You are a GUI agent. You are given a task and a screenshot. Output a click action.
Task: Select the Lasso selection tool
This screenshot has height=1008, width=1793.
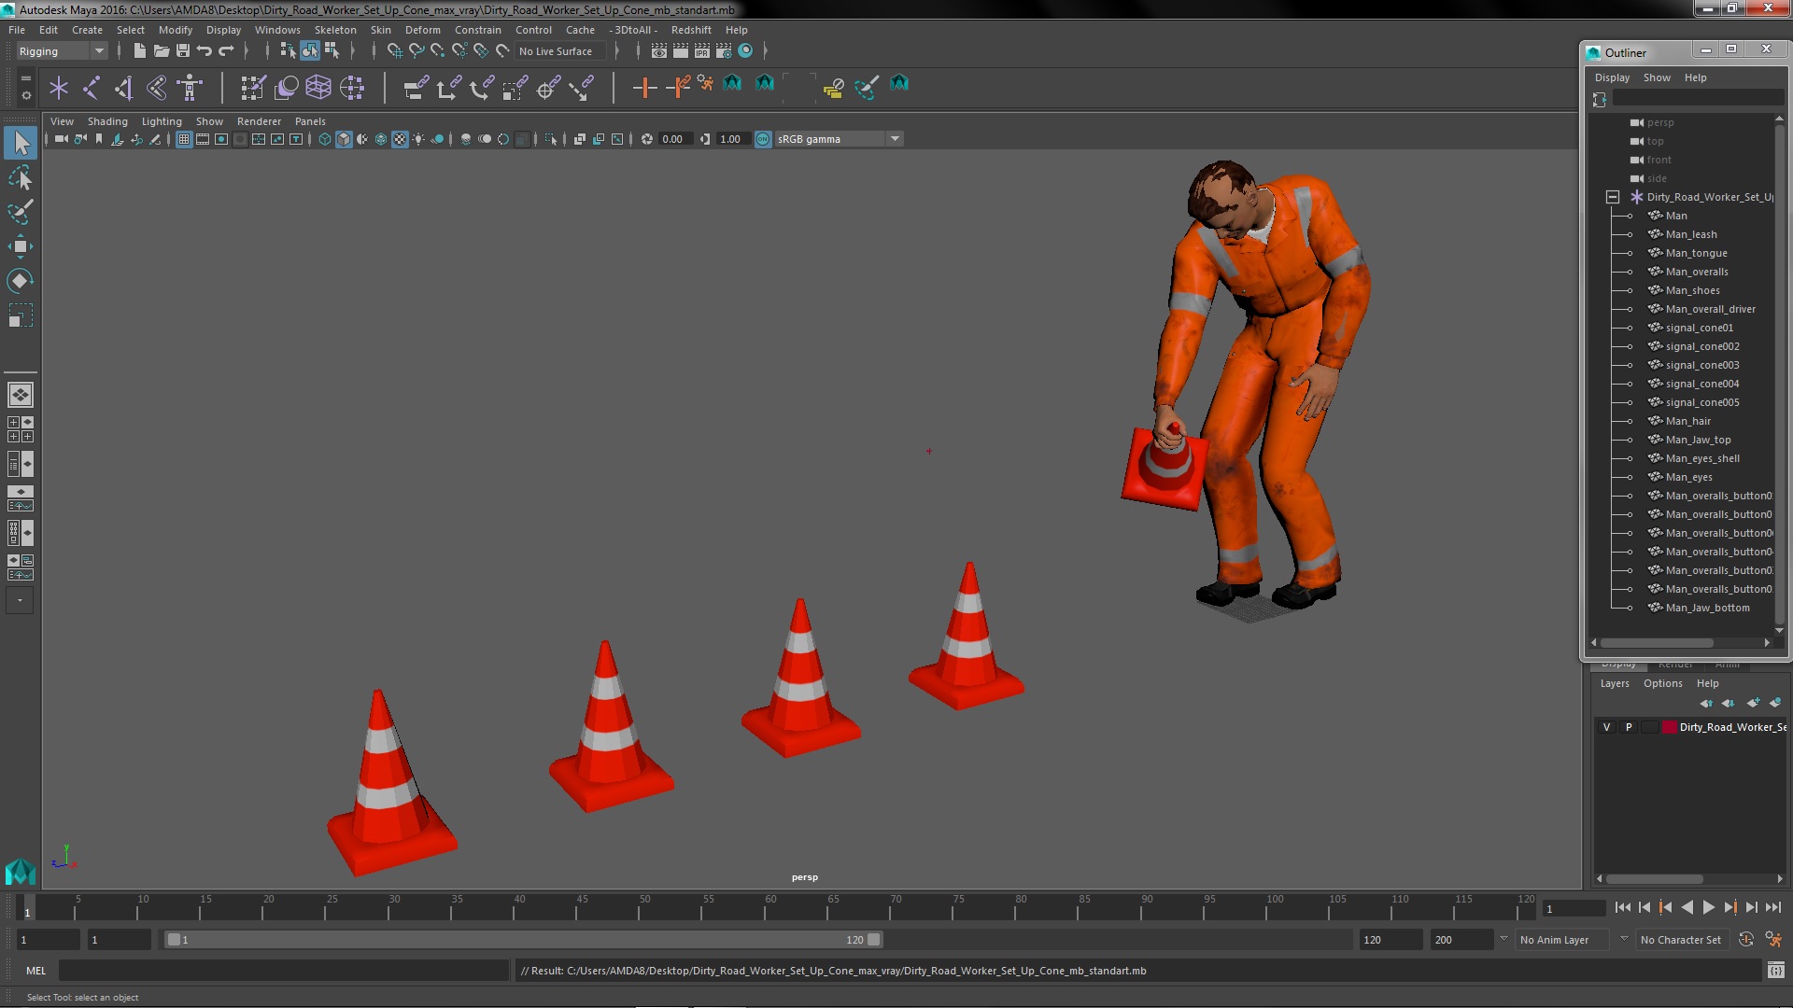pos(20,177)
